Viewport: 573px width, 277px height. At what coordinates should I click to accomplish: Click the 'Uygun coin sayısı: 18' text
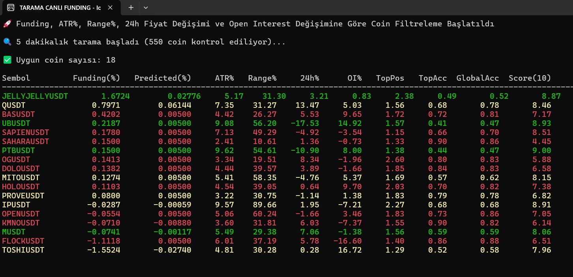66,60
